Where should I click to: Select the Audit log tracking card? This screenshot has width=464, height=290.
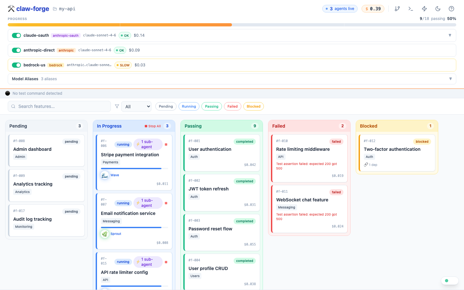(x=47, y=220)
